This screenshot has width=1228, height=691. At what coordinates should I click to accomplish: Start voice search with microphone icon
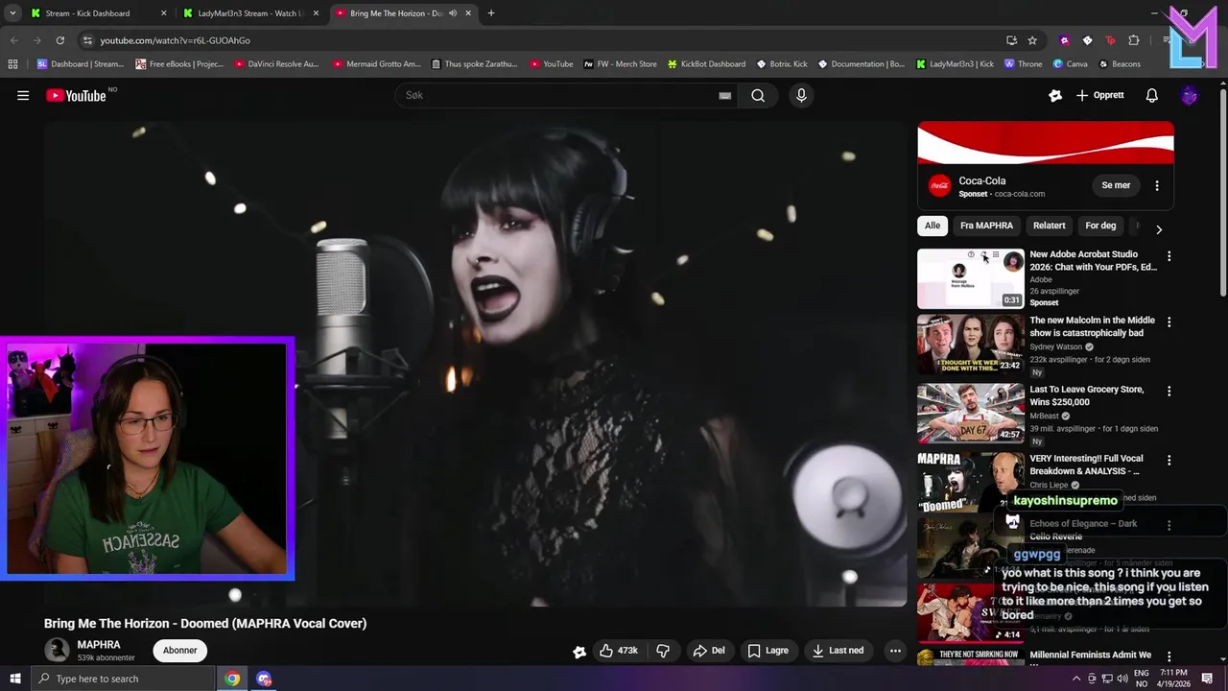pos(801,95)
